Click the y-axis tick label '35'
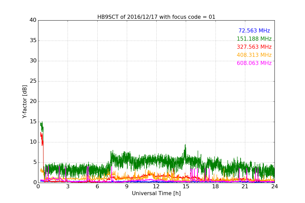This screenshot has width=305, height=203. [x=33, y=41]
